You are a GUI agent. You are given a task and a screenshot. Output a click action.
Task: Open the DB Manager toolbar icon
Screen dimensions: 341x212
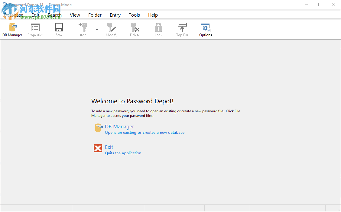[12, 29]
